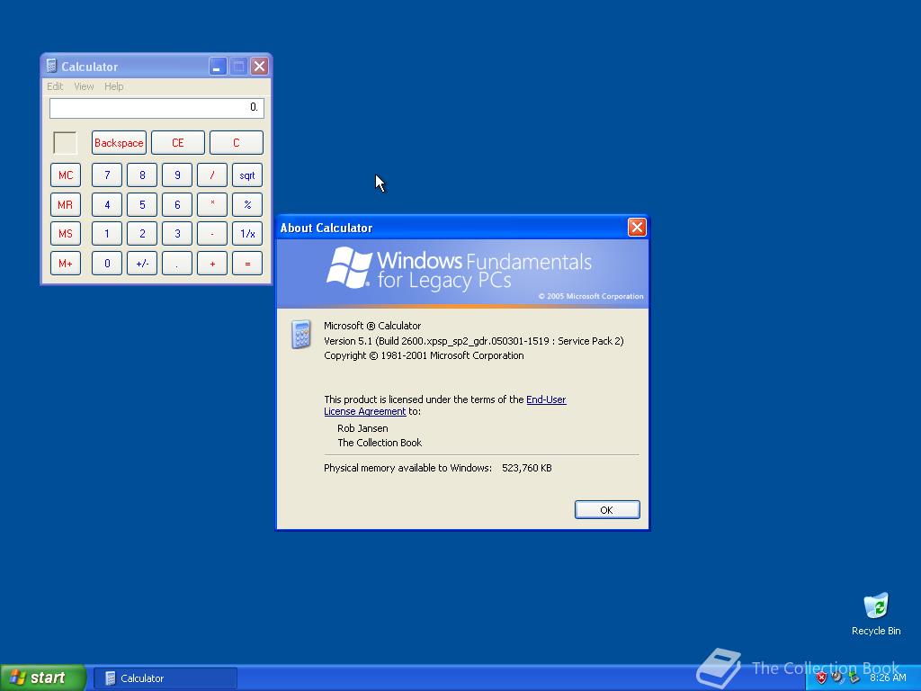
Task: Open the Edit menu in Calculator
Action: click(55, 86)
